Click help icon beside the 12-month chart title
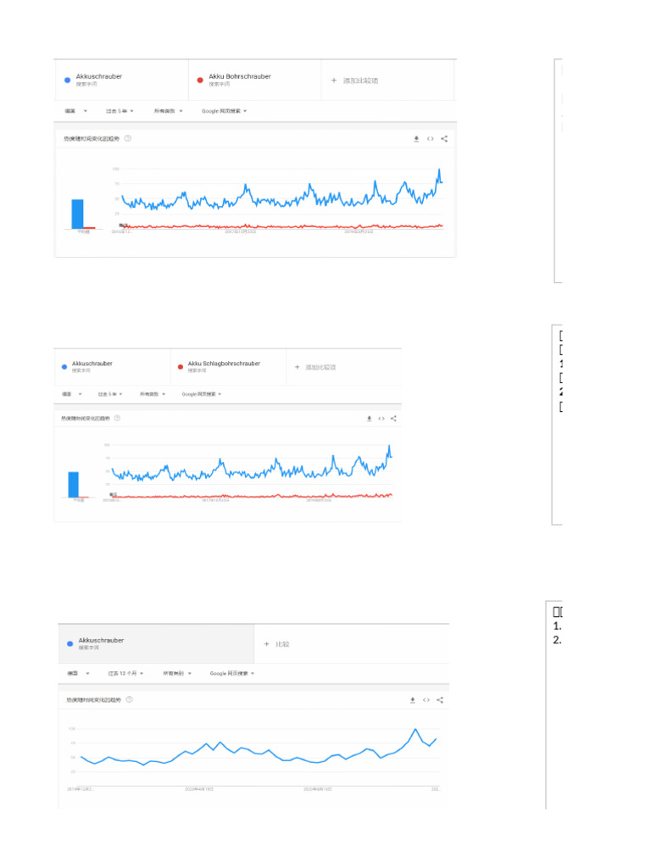Image resolution: width=651 pixels, height=868 pixels. pos(130,700)
